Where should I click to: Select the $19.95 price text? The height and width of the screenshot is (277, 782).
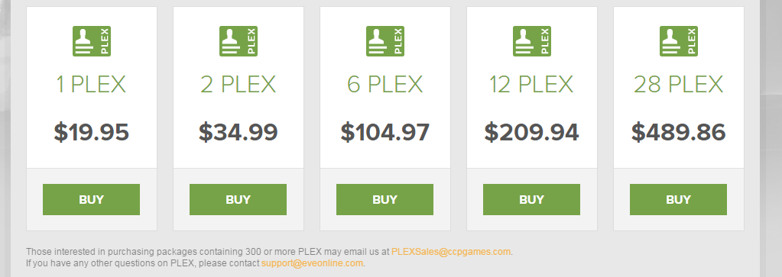click(x=91, y=133)
